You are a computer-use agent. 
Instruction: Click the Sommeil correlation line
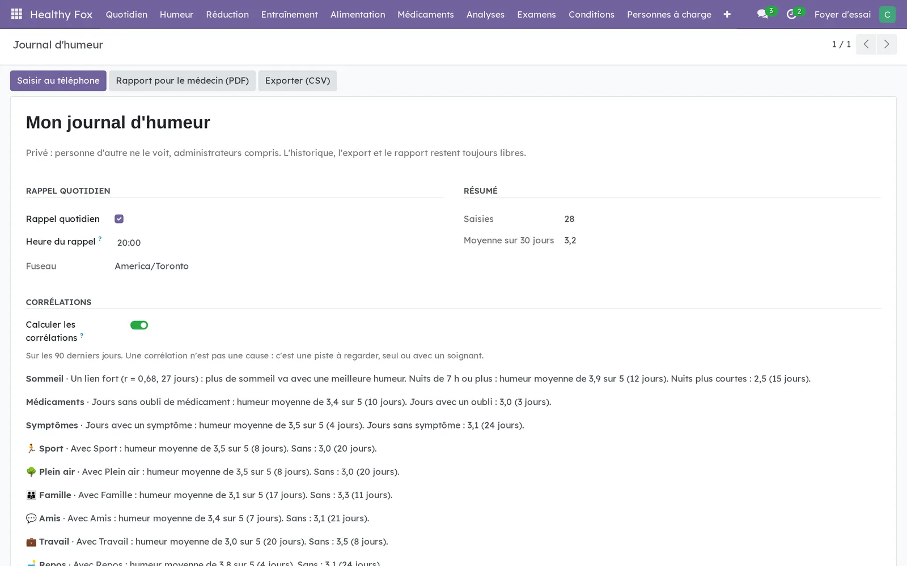[418, 379]
